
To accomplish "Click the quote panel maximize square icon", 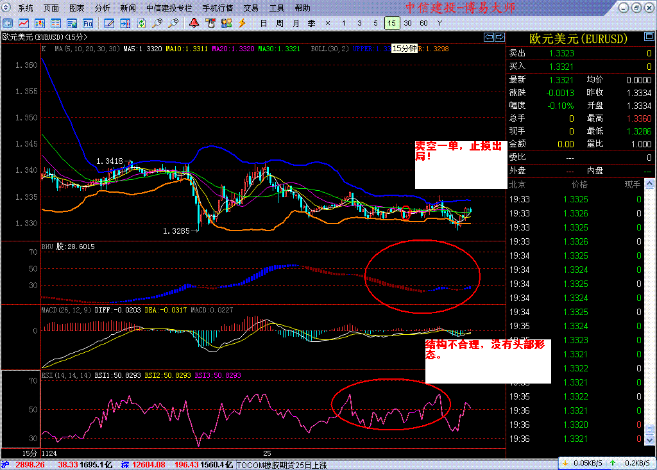I will tap(649, 37).
